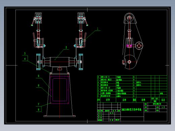Click the scale value cell 1:6 in title block
The height and width of the screenshot is (131, 175).
coord(163,107)
